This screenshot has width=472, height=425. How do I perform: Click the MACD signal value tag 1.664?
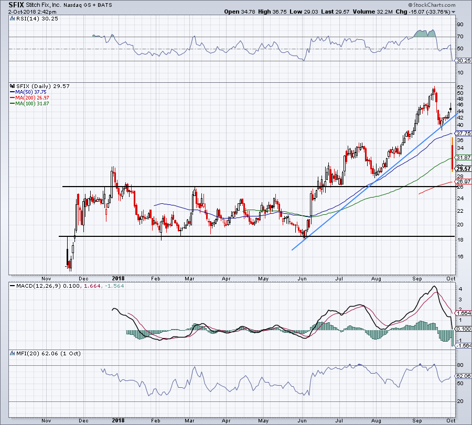point(464,313)
